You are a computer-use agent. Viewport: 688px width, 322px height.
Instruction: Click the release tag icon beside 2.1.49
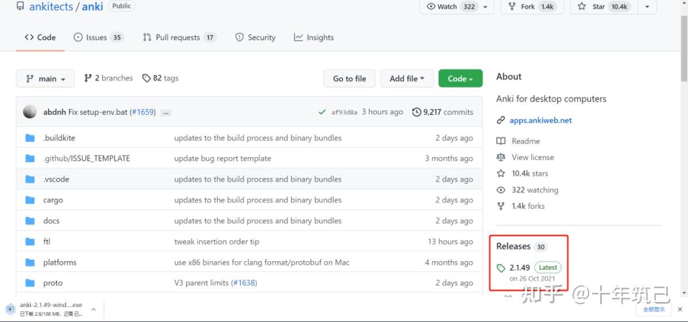[501, 268]
